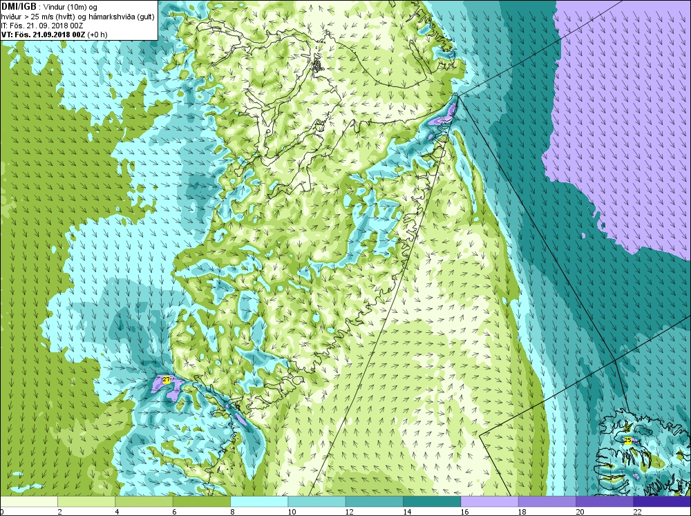Click the darkest purple swatch above 22 m/s
Image resolution: width=691 pixels, height=516 pixels.
662,501
